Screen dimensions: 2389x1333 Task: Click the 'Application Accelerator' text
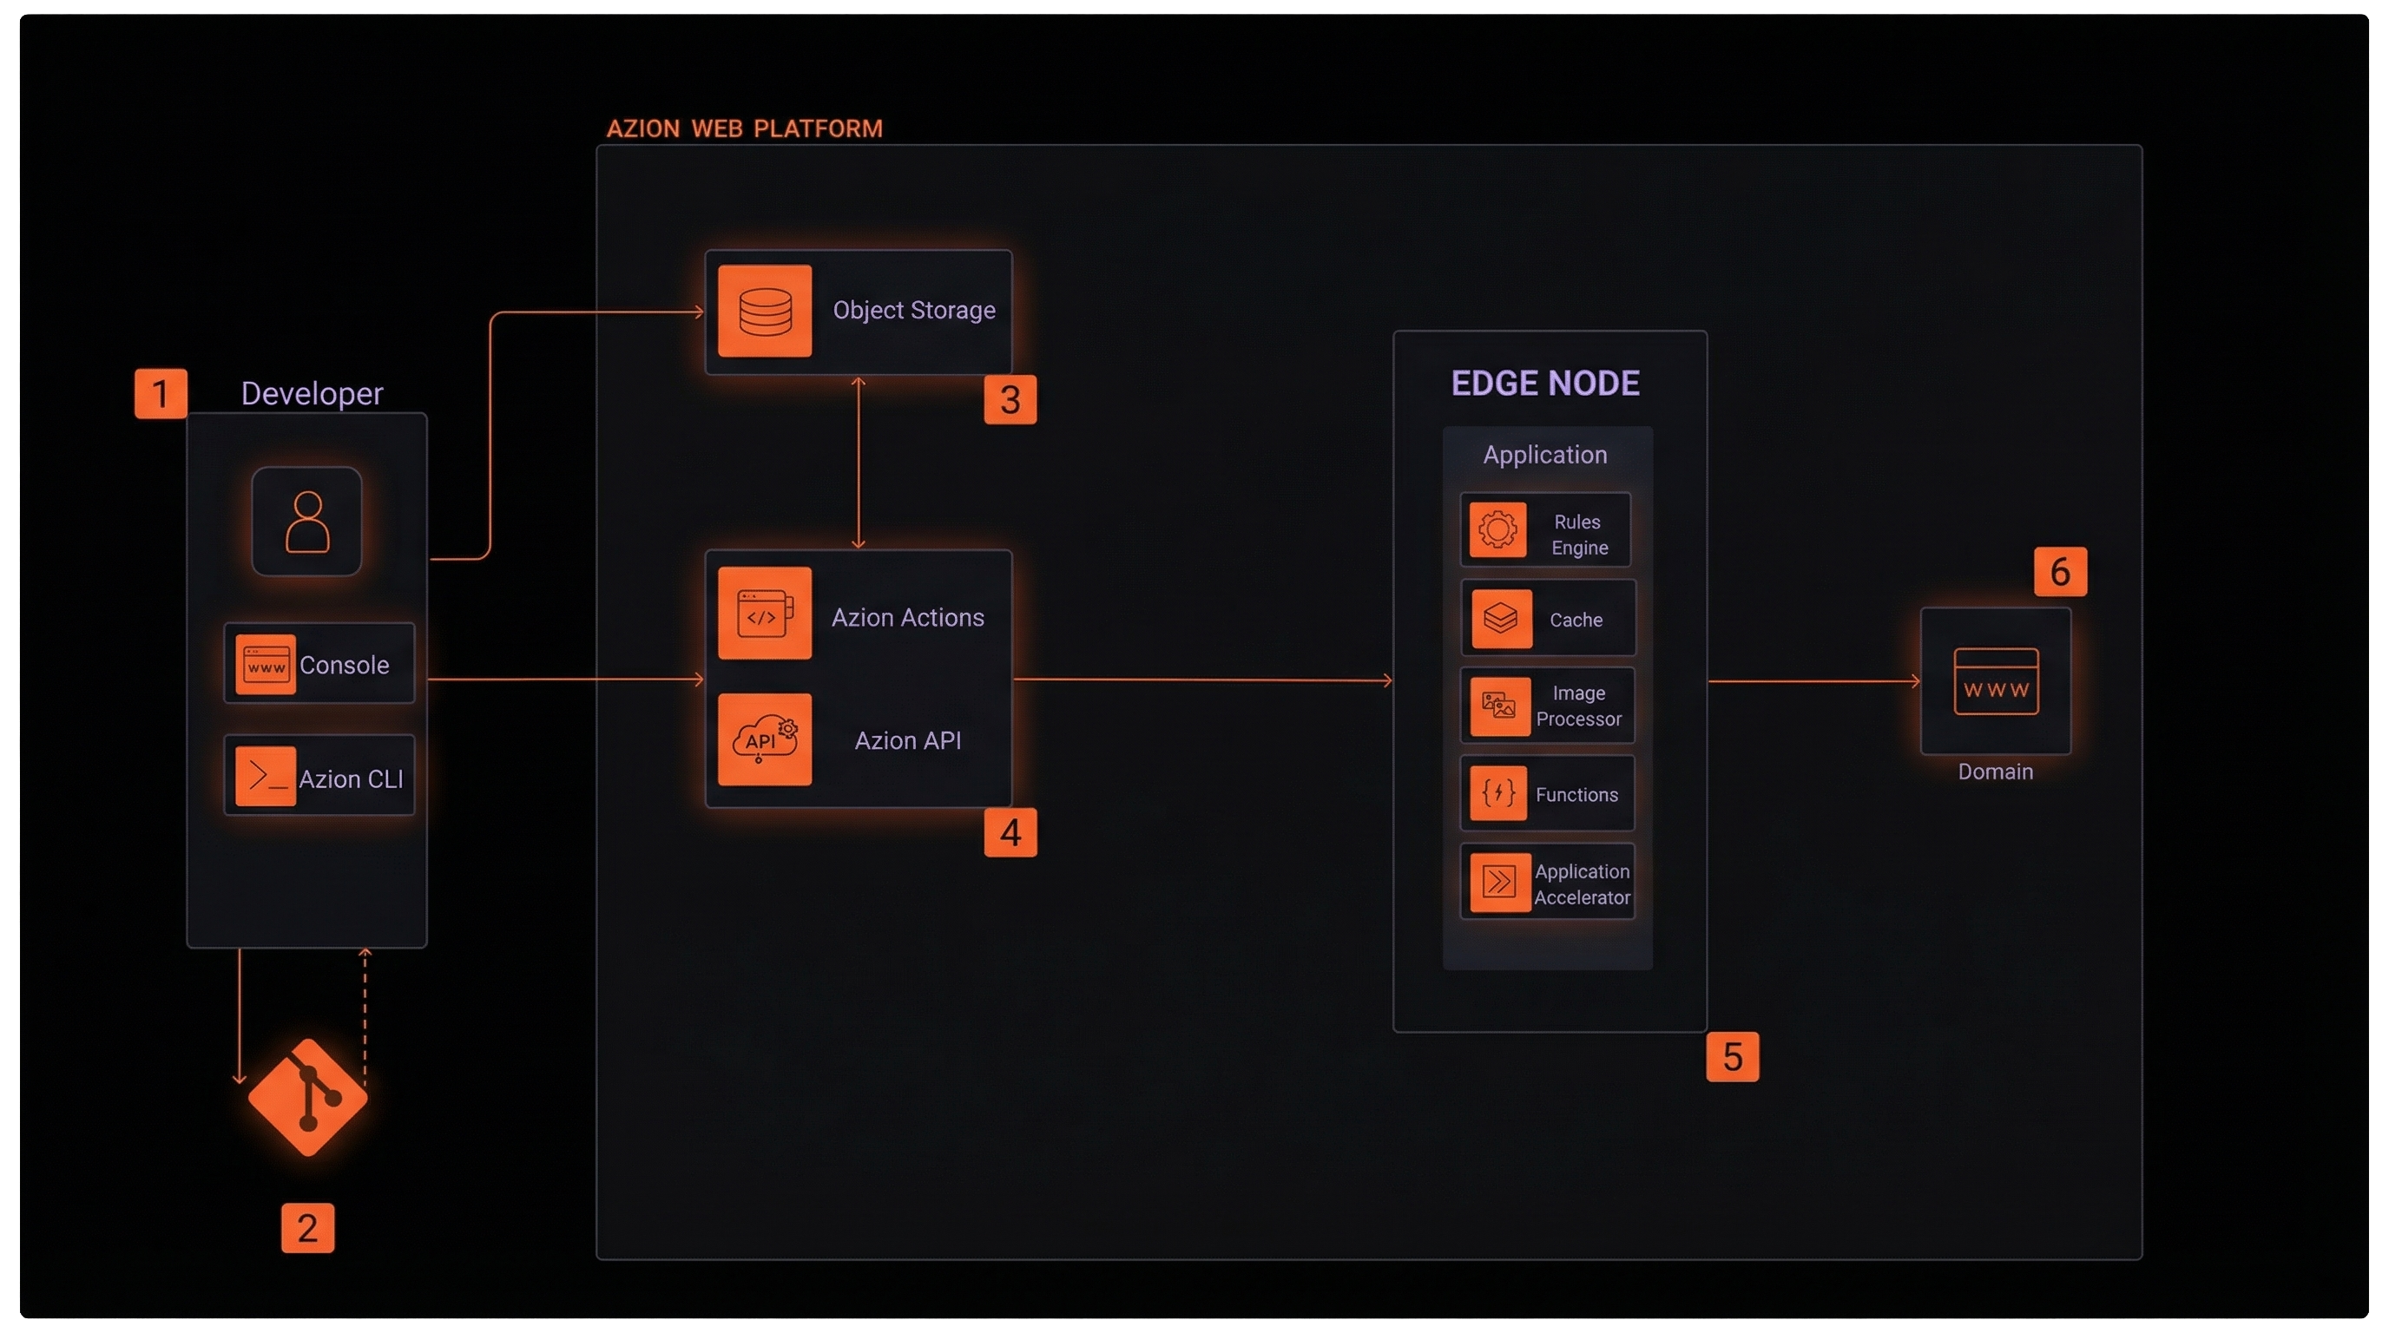coord(1583,884)
